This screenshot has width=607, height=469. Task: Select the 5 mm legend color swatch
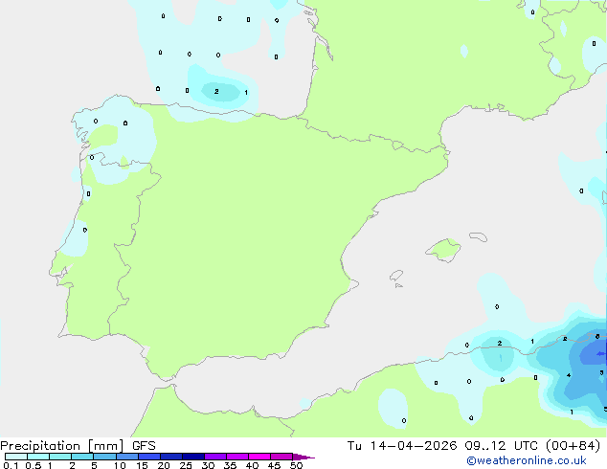pyautogui.click(x=104, y=457)
